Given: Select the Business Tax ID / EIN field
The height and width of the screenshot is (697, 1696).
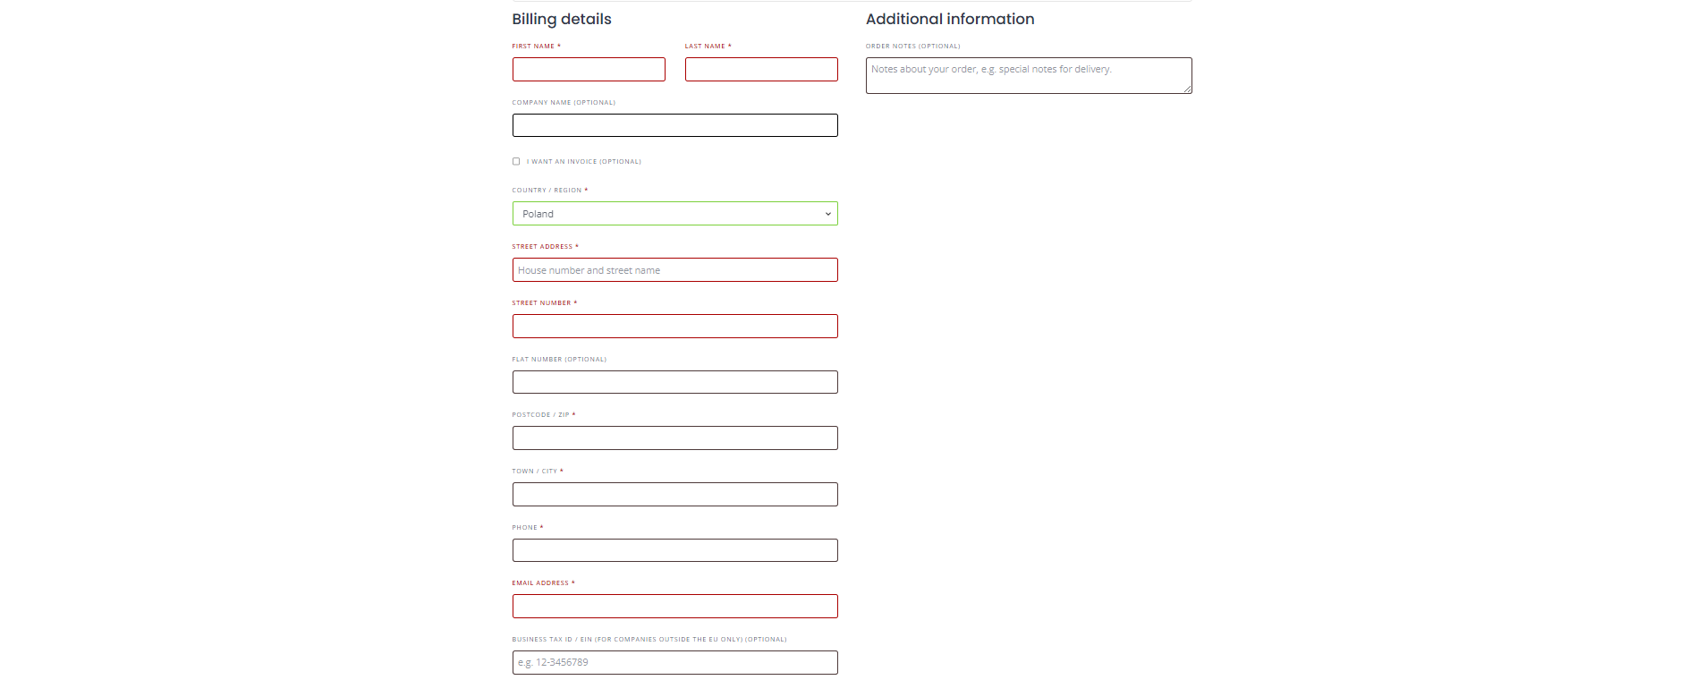Looking at the screenshot, I should 674,663.
